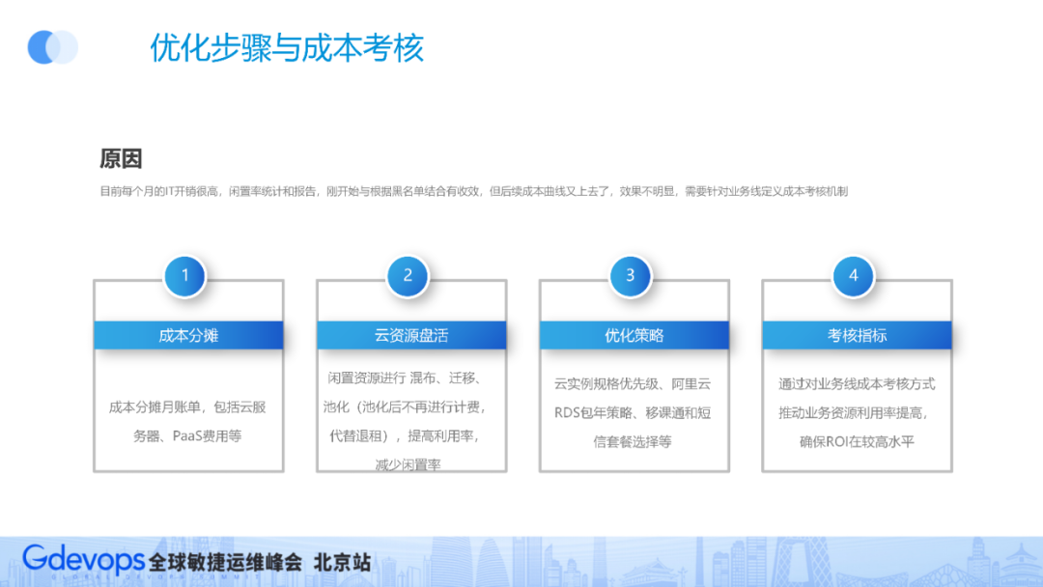Image resolution: width=1043 pixels, height=587 pixels.
Task: Select the description starting with 云实例规格优先级
Action: 633,413
